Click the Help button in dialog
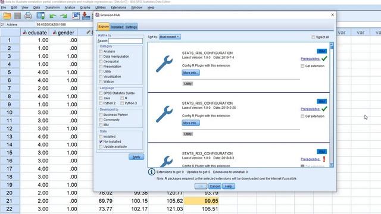Image resolution: width=381 pixels, height=214 pixels. [x=229, y=186]
